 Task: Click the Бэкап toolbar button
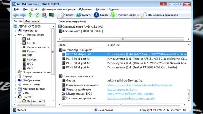point(101,15)
